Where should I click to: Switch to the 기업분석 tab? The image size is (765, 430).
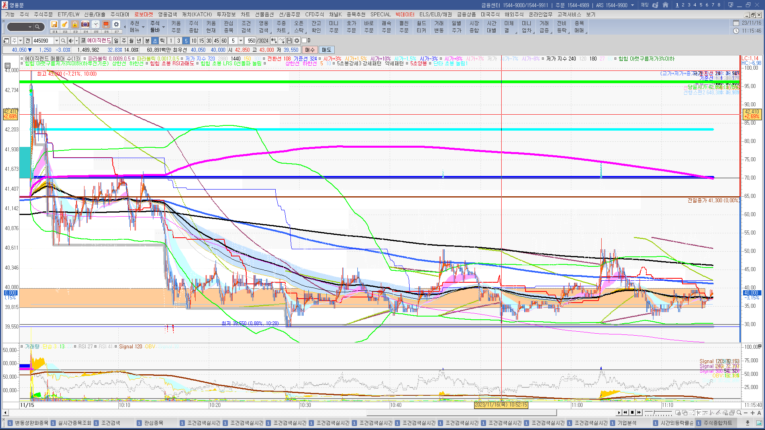pyautogui.click(x=627, y=423)
